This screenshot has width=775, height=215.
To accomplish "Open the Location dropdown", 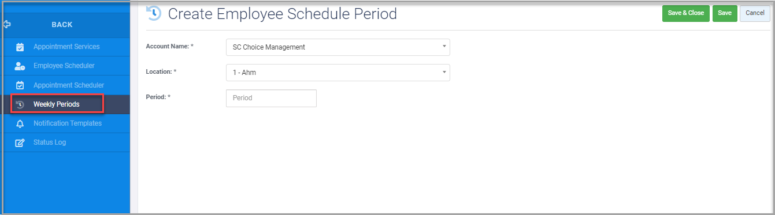I will (338, 73).
